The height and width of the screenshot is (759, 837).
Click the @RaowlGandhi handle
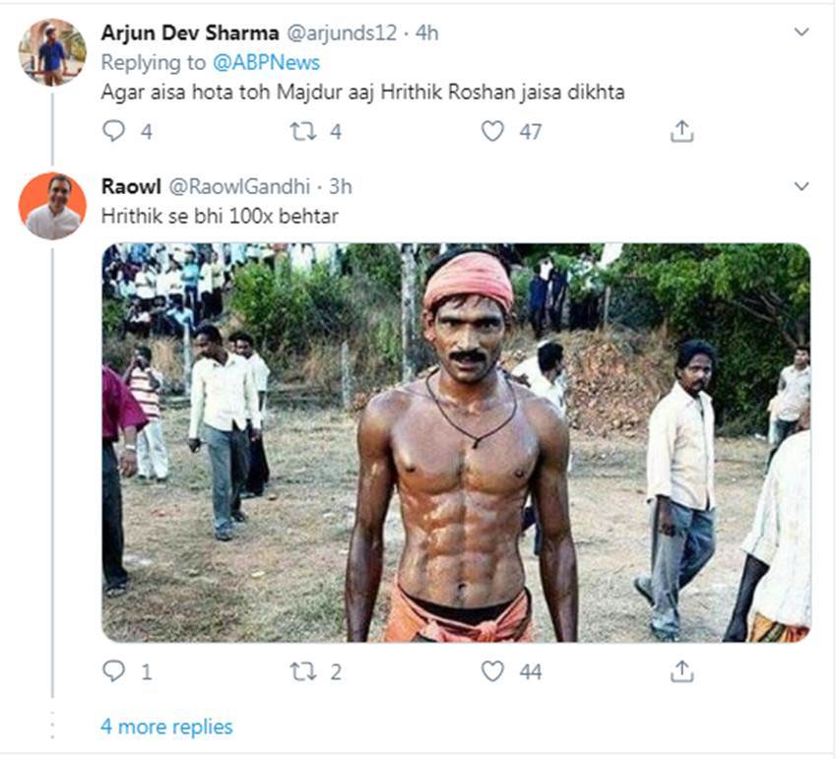240,186
